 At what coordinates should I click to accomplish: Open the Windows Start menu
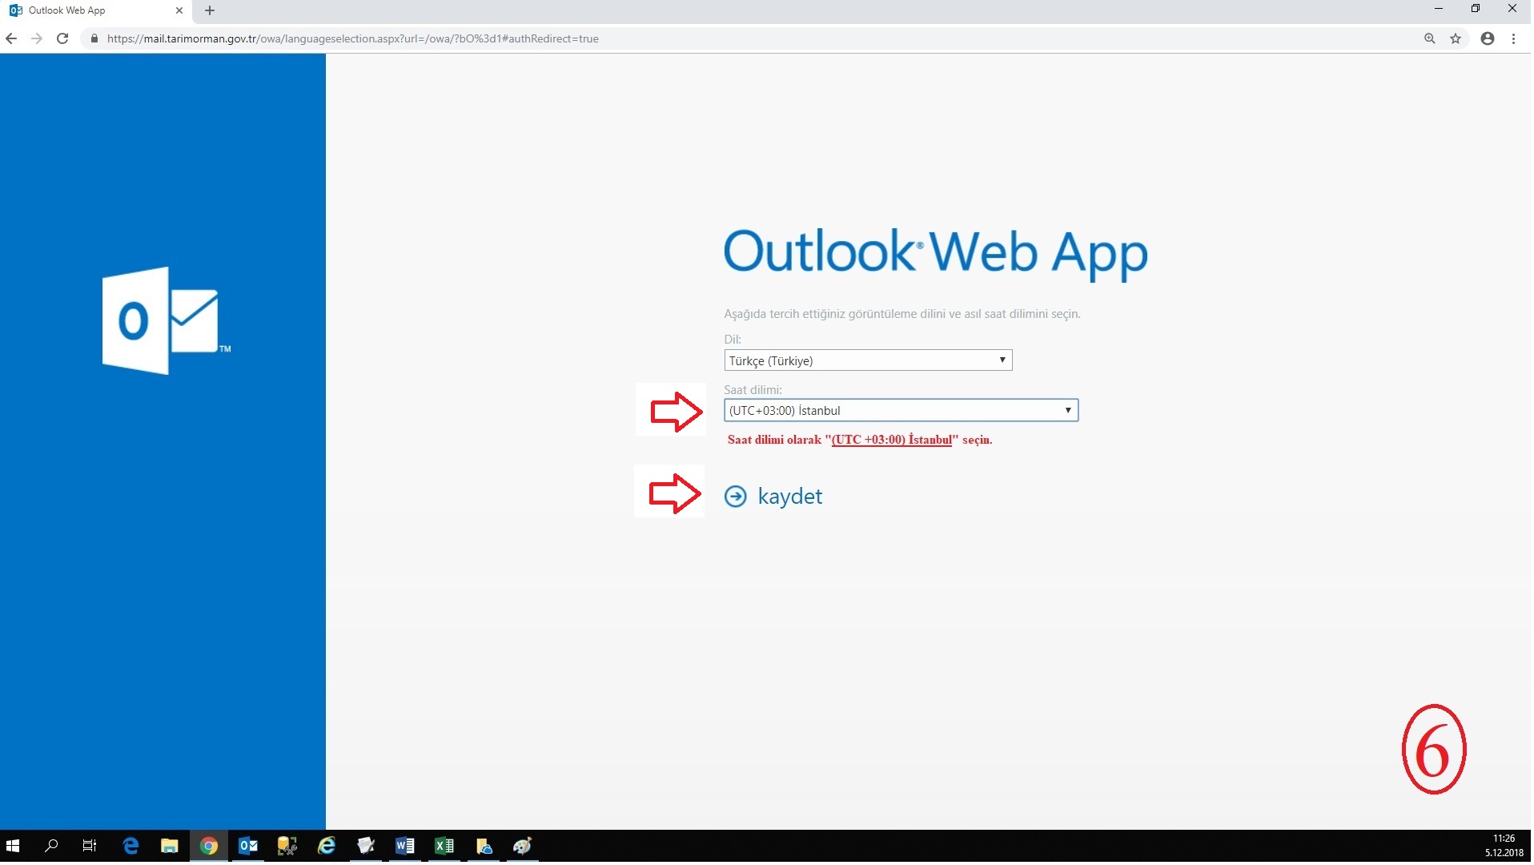pyautogui.click(x=13, y=846)
